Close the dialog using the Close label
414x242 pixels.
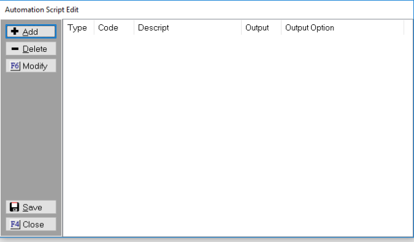point(33,225)
